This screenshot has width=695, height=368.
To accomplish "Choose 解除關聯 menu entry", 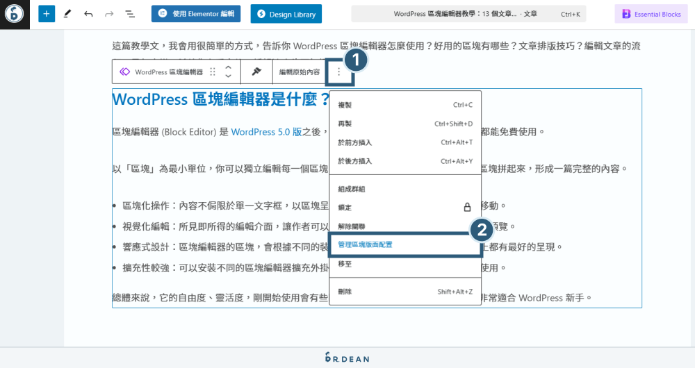I will pyautogui.click(x=405, y=226).
